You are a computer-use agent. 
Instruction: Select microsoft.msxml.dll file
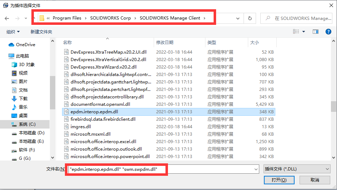pyautogui.click(x=169, y=134)
